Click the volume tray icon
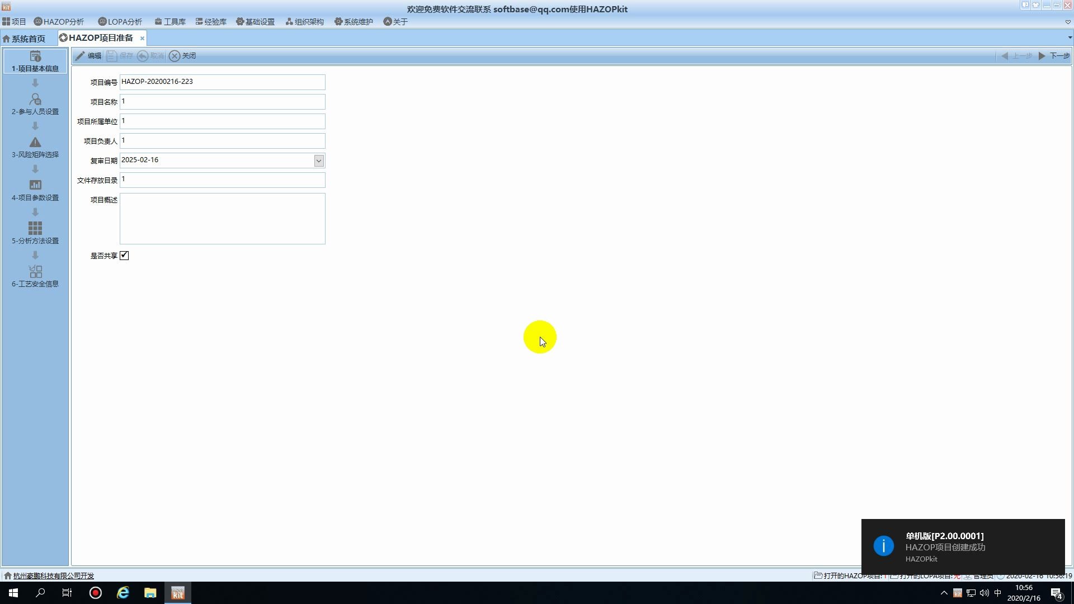This screenshot has height=604, width=1074. pos(984,593)
